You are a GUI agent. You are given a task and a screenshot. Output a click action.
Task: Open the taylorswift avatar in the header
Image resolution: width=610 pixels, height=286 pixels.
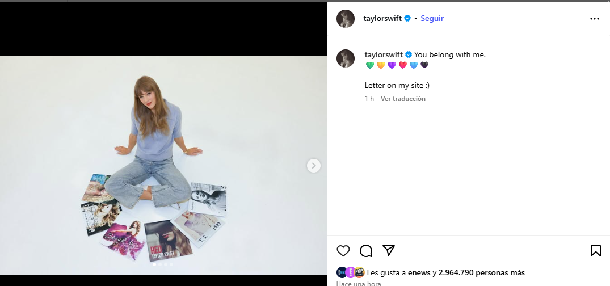346,19
